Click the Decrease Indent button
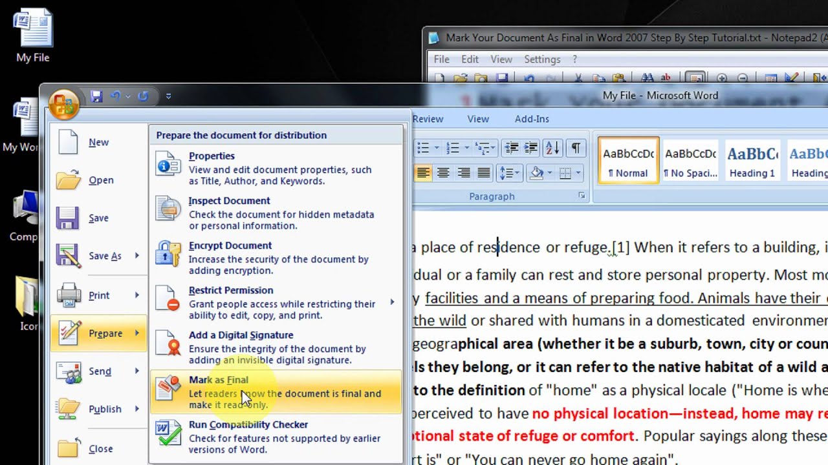This screenshot has width=828, height=465. [x=511, y=148]
